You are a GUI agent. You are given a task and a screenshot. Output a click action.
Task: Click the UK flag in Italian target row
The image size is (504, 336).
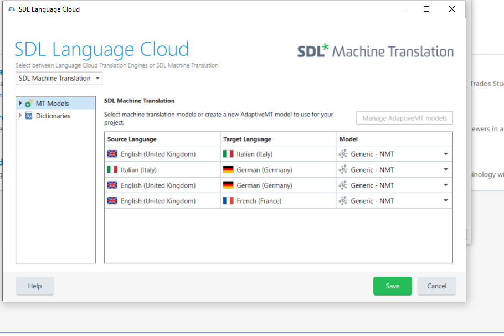coord(112,154)
